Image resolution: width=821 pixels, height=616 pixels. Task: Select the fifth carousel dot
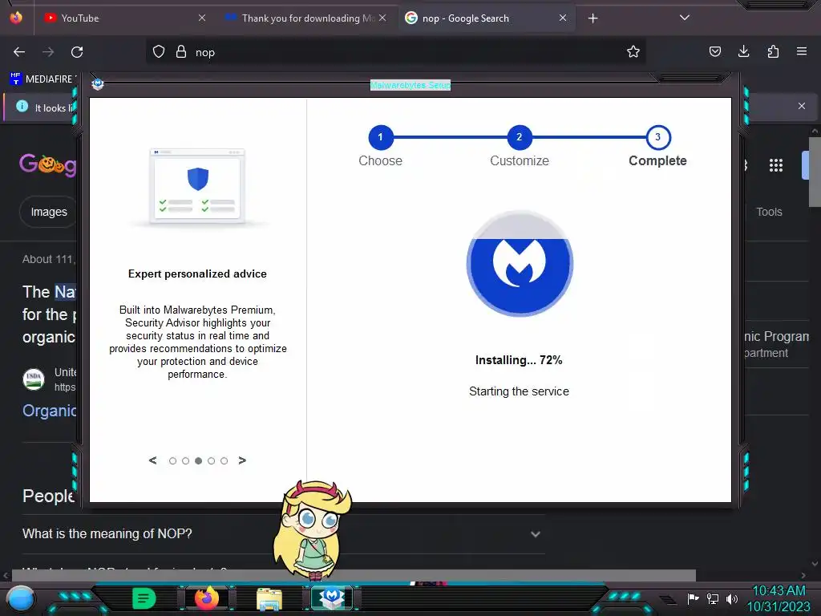(224, 461)
